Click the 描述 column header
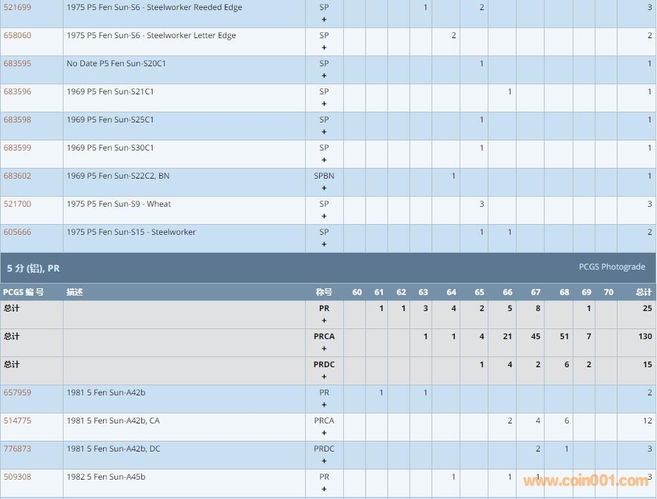Image resolution: width=657 pixels, height=499 pixels. coord(75,292)
